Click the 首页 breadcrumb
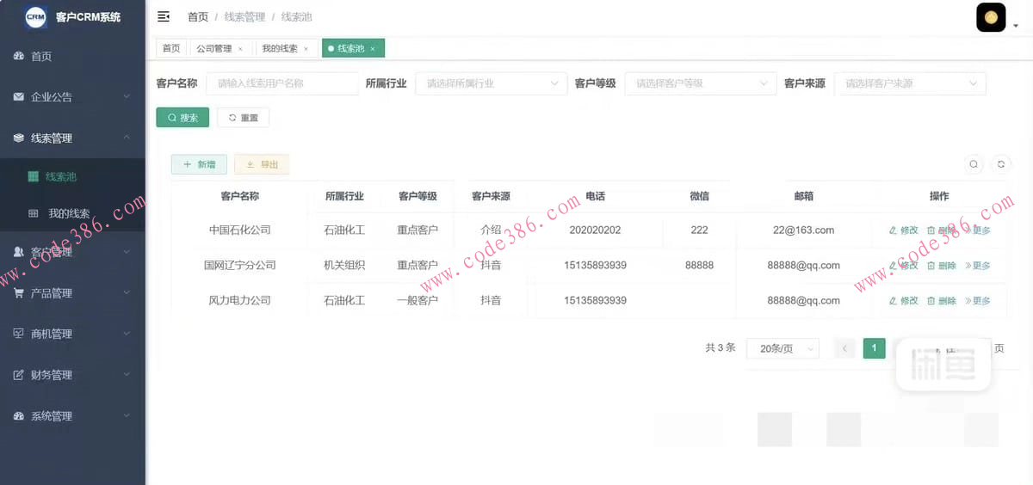 coord(198,17)
